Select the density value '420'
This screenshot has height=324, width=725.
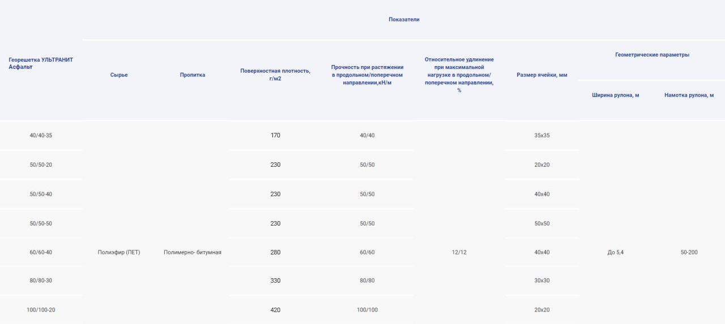pyautogui.click(x=275, y=310)
